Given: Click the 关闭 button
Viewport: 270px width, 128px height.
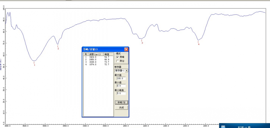Looking at the screenshot, I should (x=121, y=108).
